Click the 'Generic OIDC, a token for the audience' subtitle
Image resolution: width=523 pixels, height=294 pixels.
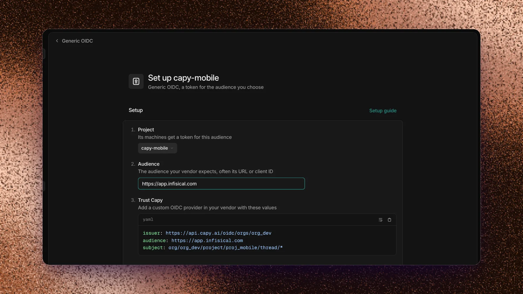point(205,87)
